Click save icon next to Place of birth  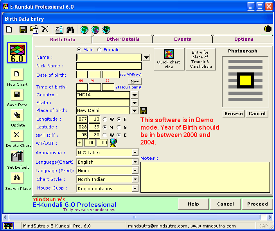143,110
